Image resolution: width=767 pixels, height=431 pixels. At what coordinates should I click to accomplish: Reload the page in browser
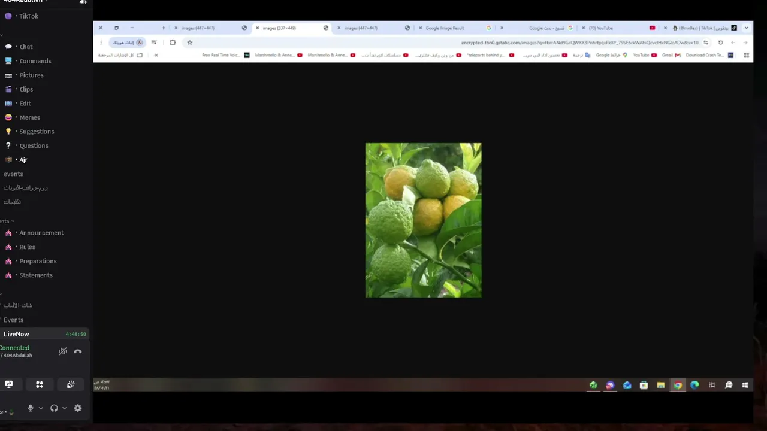point(720,43)
